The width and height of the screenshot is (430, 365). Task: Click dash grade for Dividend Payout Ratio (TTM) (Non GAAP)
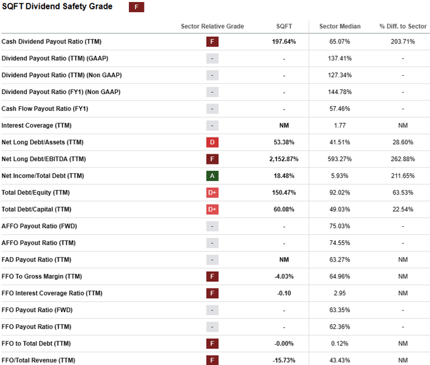tap(212, 75)
